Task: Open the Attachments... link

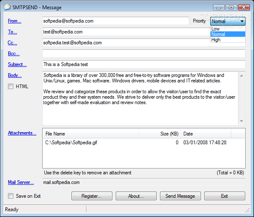Action: (x=22, y=133)
